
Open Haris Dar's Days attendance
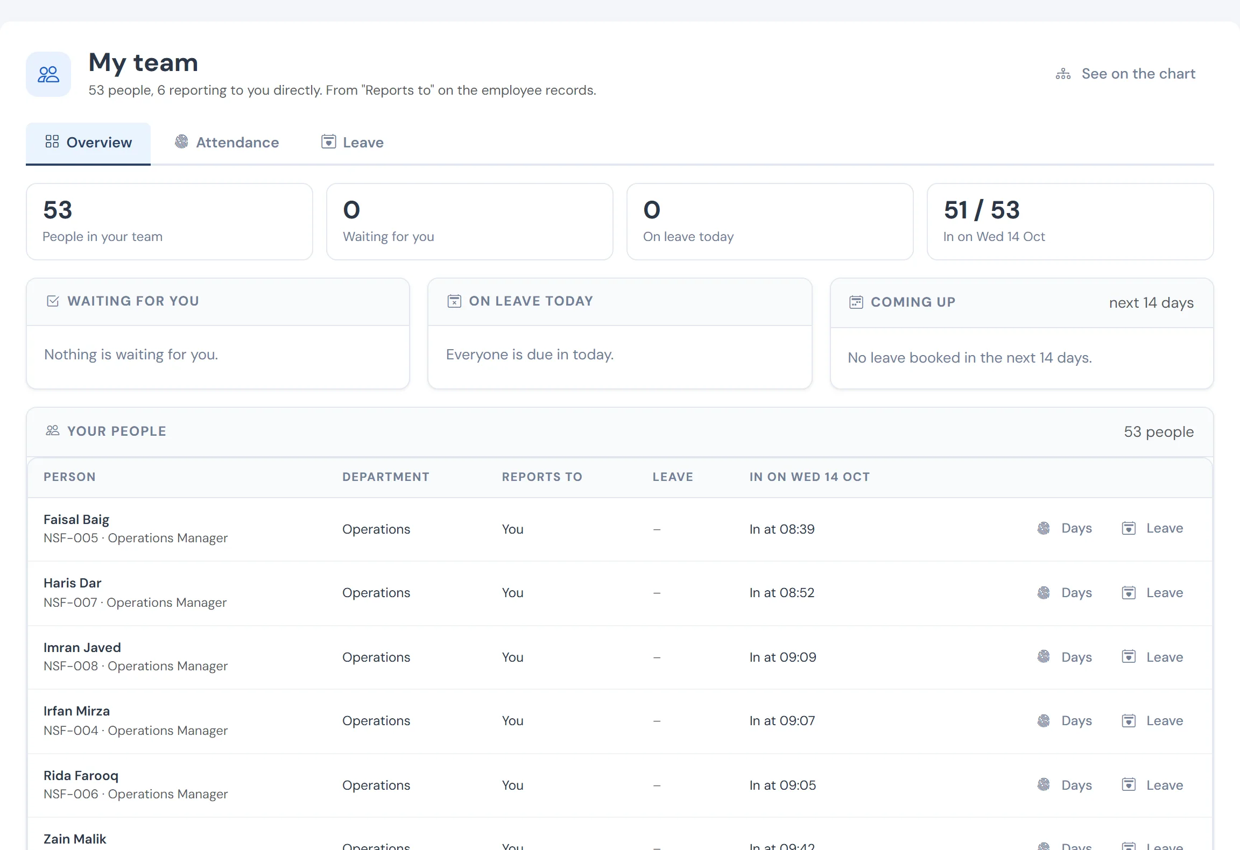pyautogui.click(x=1065, y=593)
